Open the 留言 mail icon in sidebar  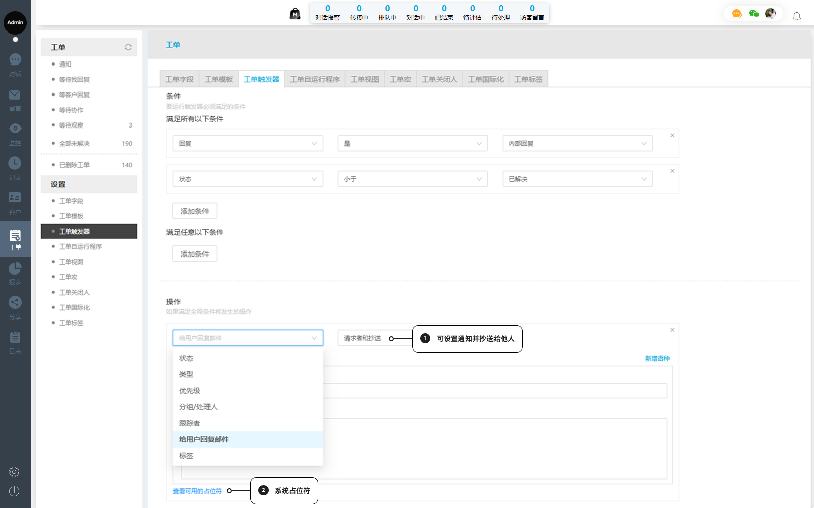pyautogui.click(x=15, y=95)
